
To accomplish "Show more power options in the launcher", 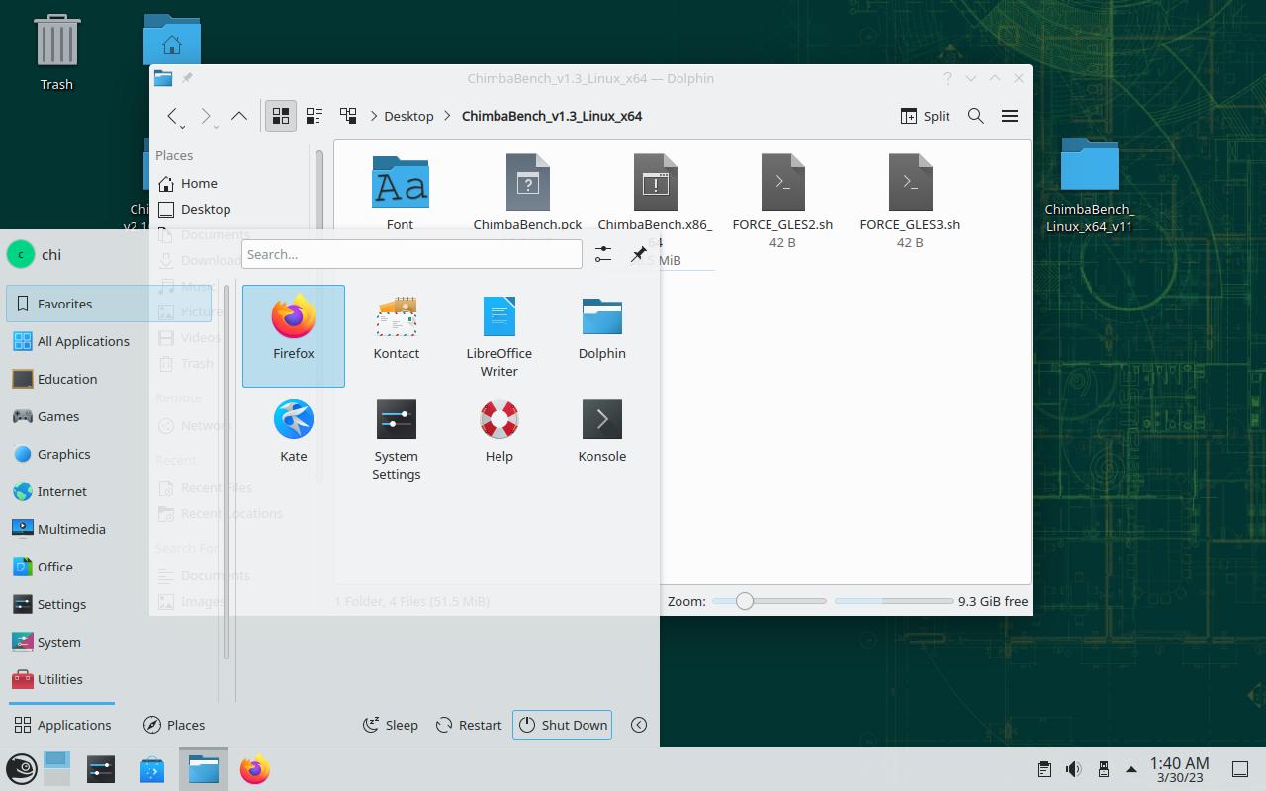I will click(x=639, y=725).
